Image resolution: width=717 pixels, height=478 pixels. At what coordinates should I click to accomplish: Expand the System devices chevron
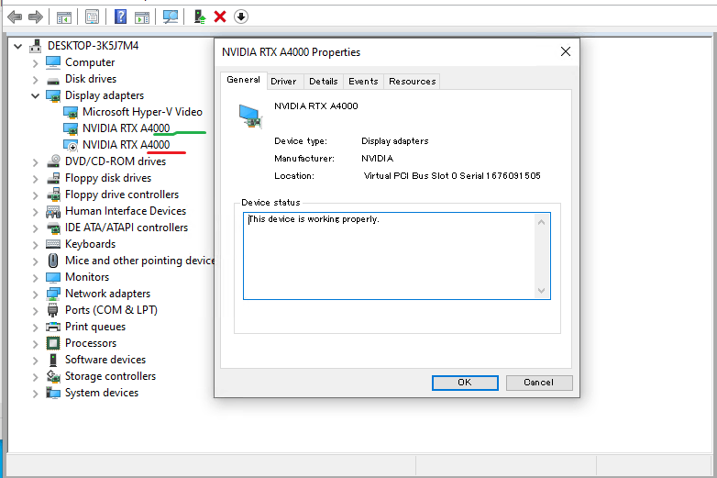tap(35, 394)
